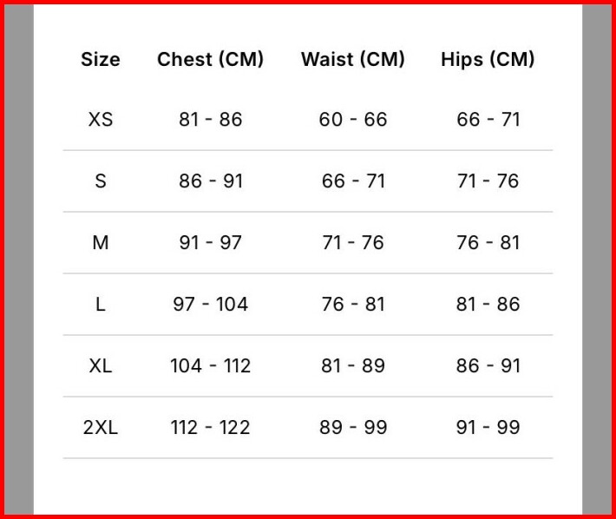Click waist value 60 - 66
The height and width of the screenshot is (519, 616).
coord(353,120)
